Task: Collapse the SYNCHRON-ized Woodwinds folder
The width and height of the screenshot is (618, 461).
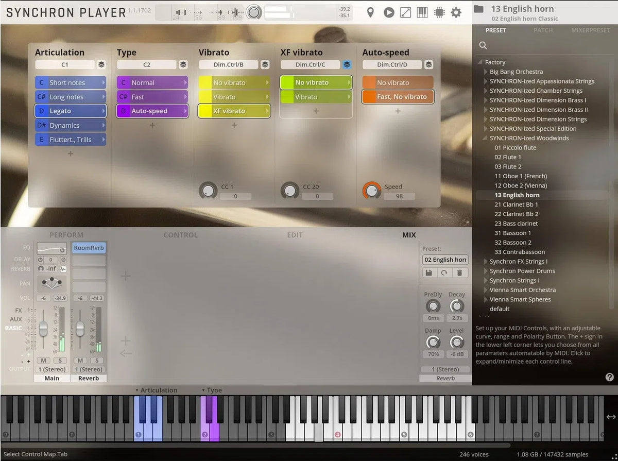Action: pyautogui.click(x=486, y=138)
